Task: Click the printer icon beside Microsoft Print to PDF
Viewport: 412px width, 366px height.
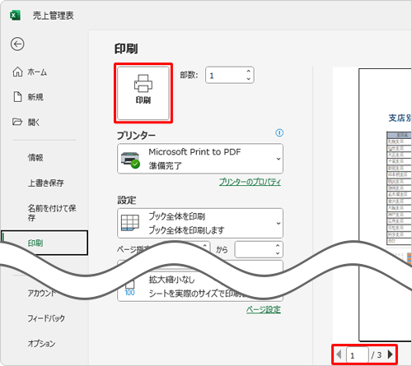Action: [130, 160]
